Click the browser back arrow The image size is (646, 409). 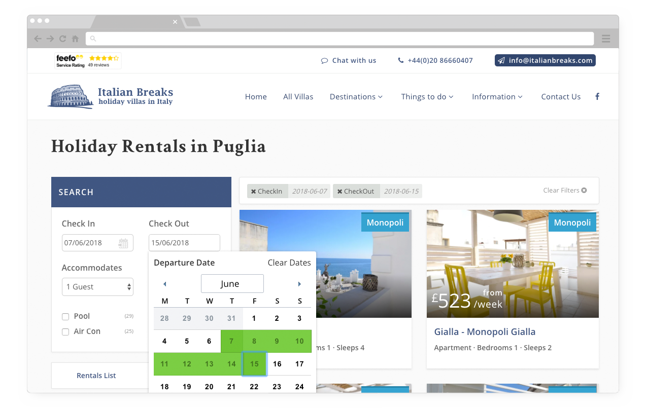pyautogui.click(x=38, y=39)
